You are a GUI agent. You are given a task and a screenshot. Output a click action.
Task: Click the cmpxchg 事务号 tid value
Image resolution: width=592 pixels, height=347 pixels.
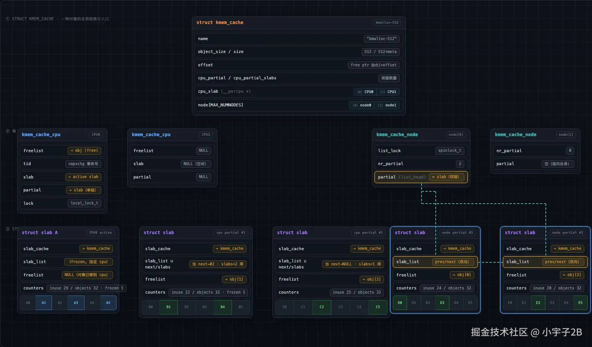83,164
